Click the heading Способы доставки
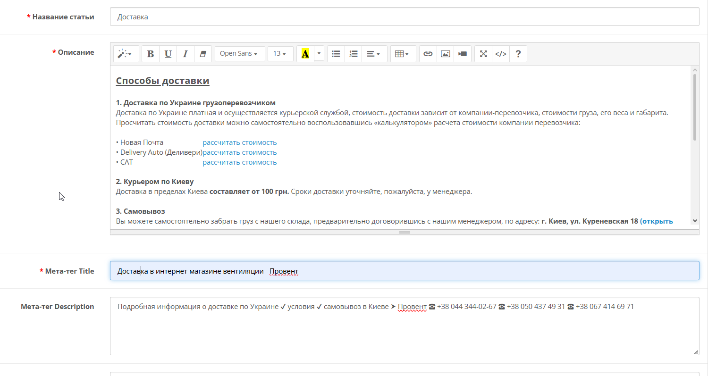 pyautogui.click(x=163, y=81)
